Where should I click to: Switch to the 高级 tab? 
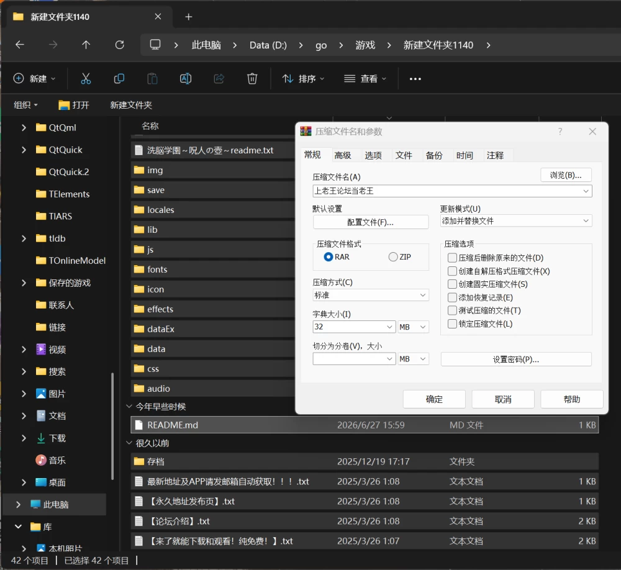(343, 155)
